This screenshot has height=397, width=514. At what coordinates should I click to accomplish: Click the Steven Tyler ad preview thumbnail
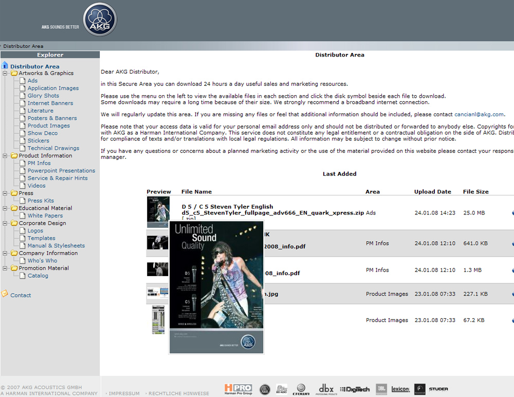[x=157, y=212]
